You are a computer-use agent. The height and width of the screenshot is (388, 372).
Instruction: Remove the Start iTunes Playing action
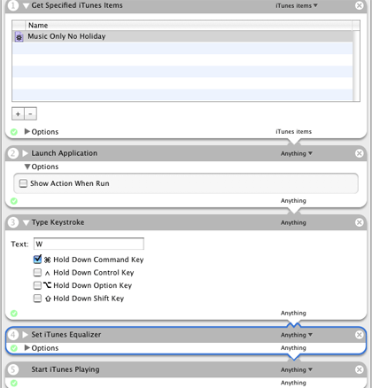359,369
